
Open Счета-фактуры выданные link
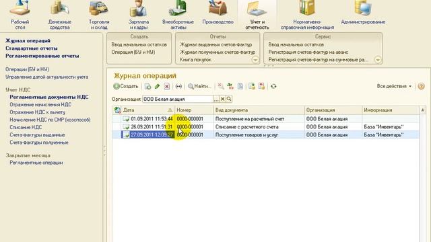pyautogui.click(x=37, y=135)
